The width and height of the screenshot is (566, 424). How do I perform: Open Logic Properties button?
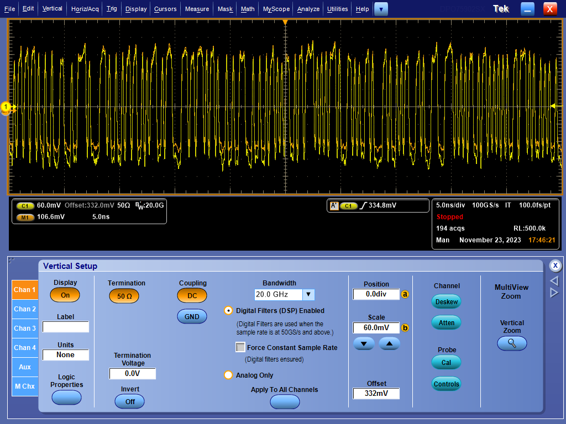pos(66,397)
